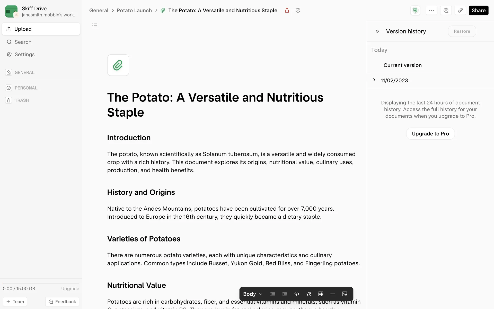Insert a horizontal divider line
The height and width of the screenshot is (309, 494).
pos(333,294)
